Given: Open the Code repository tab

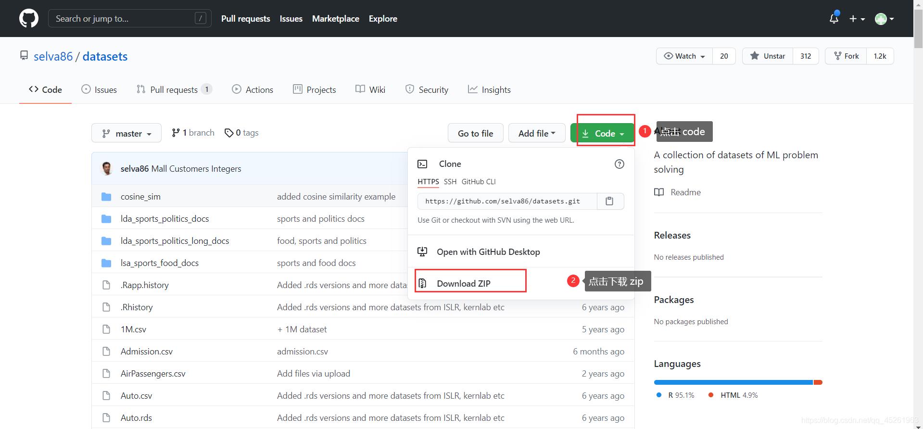Looking at the screenshot, I should coord(45,89).
